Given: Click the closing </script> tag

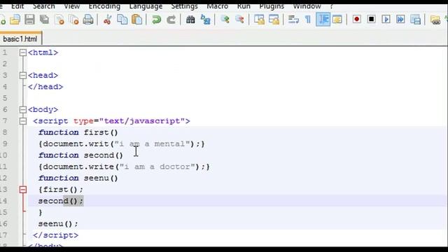Looking at the screenshot, I should click(56, 235).
